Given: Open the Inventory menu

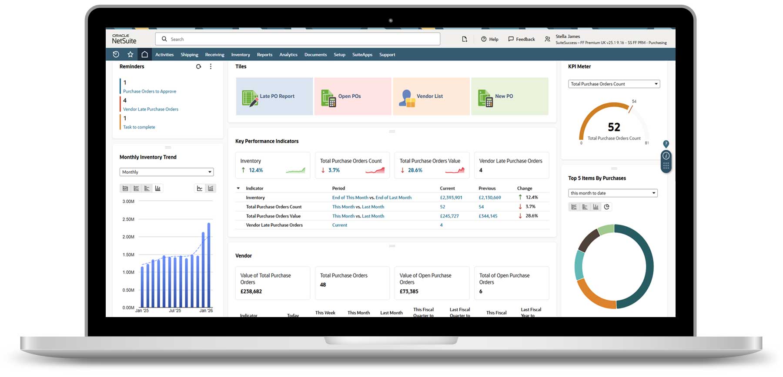Looking at the screenshot, I should pyautogui.click(x=241, y=55).
